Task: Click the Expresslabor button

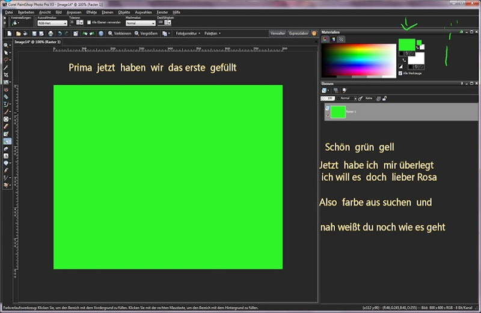Action: click(298, 34)
